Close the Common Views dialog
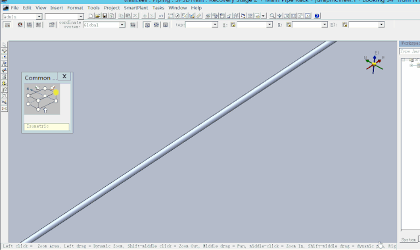This screenshot has height=250, width=420. click(64, 76)
